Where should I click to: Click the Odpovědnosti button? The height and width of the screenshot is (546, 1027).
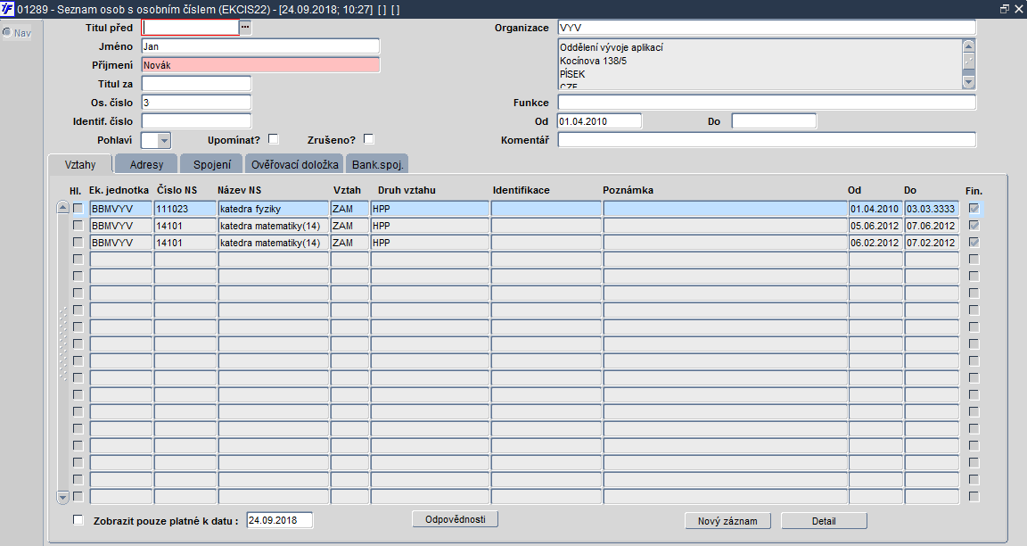pyautogui.click(x=456, y=519)
